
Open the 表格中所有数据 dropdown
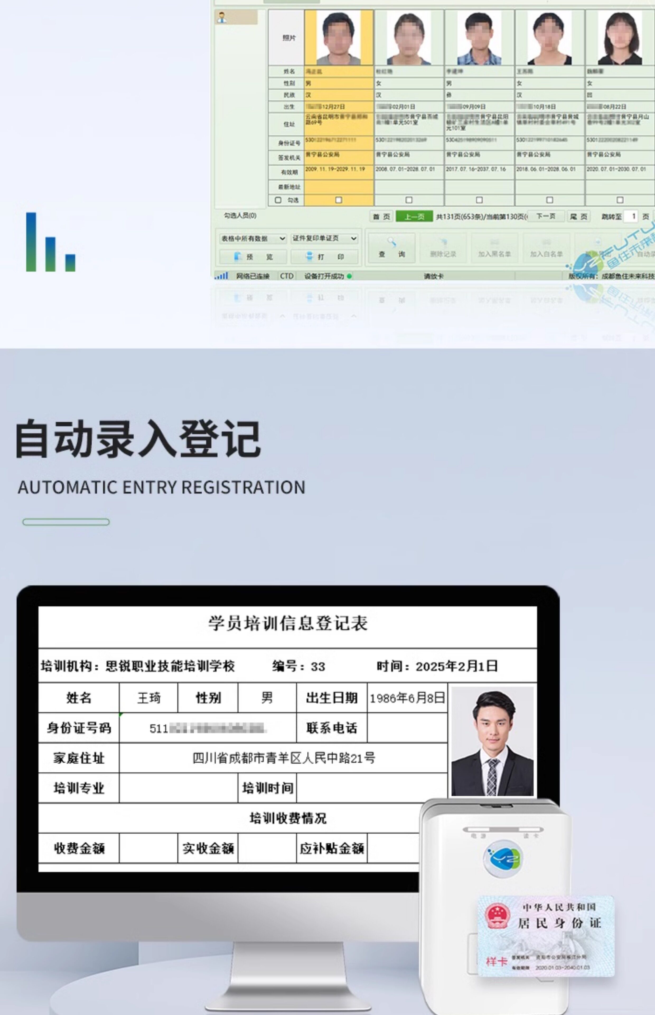pyautogui.click(x=253, y=239)
